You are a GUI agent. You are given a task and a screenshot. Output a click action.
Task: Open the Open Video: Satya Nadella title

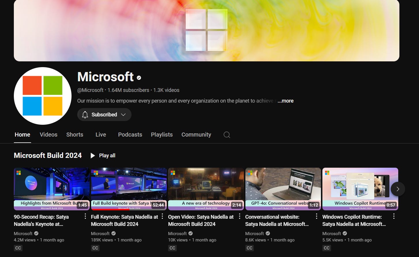click(x=201, y=220)
